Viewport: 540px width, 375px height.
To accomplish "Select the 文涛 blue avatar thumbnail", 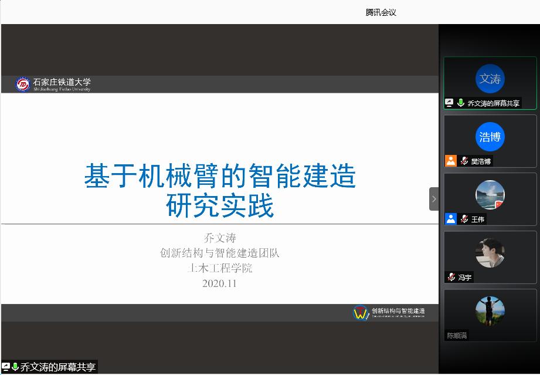I will (490, 79).
